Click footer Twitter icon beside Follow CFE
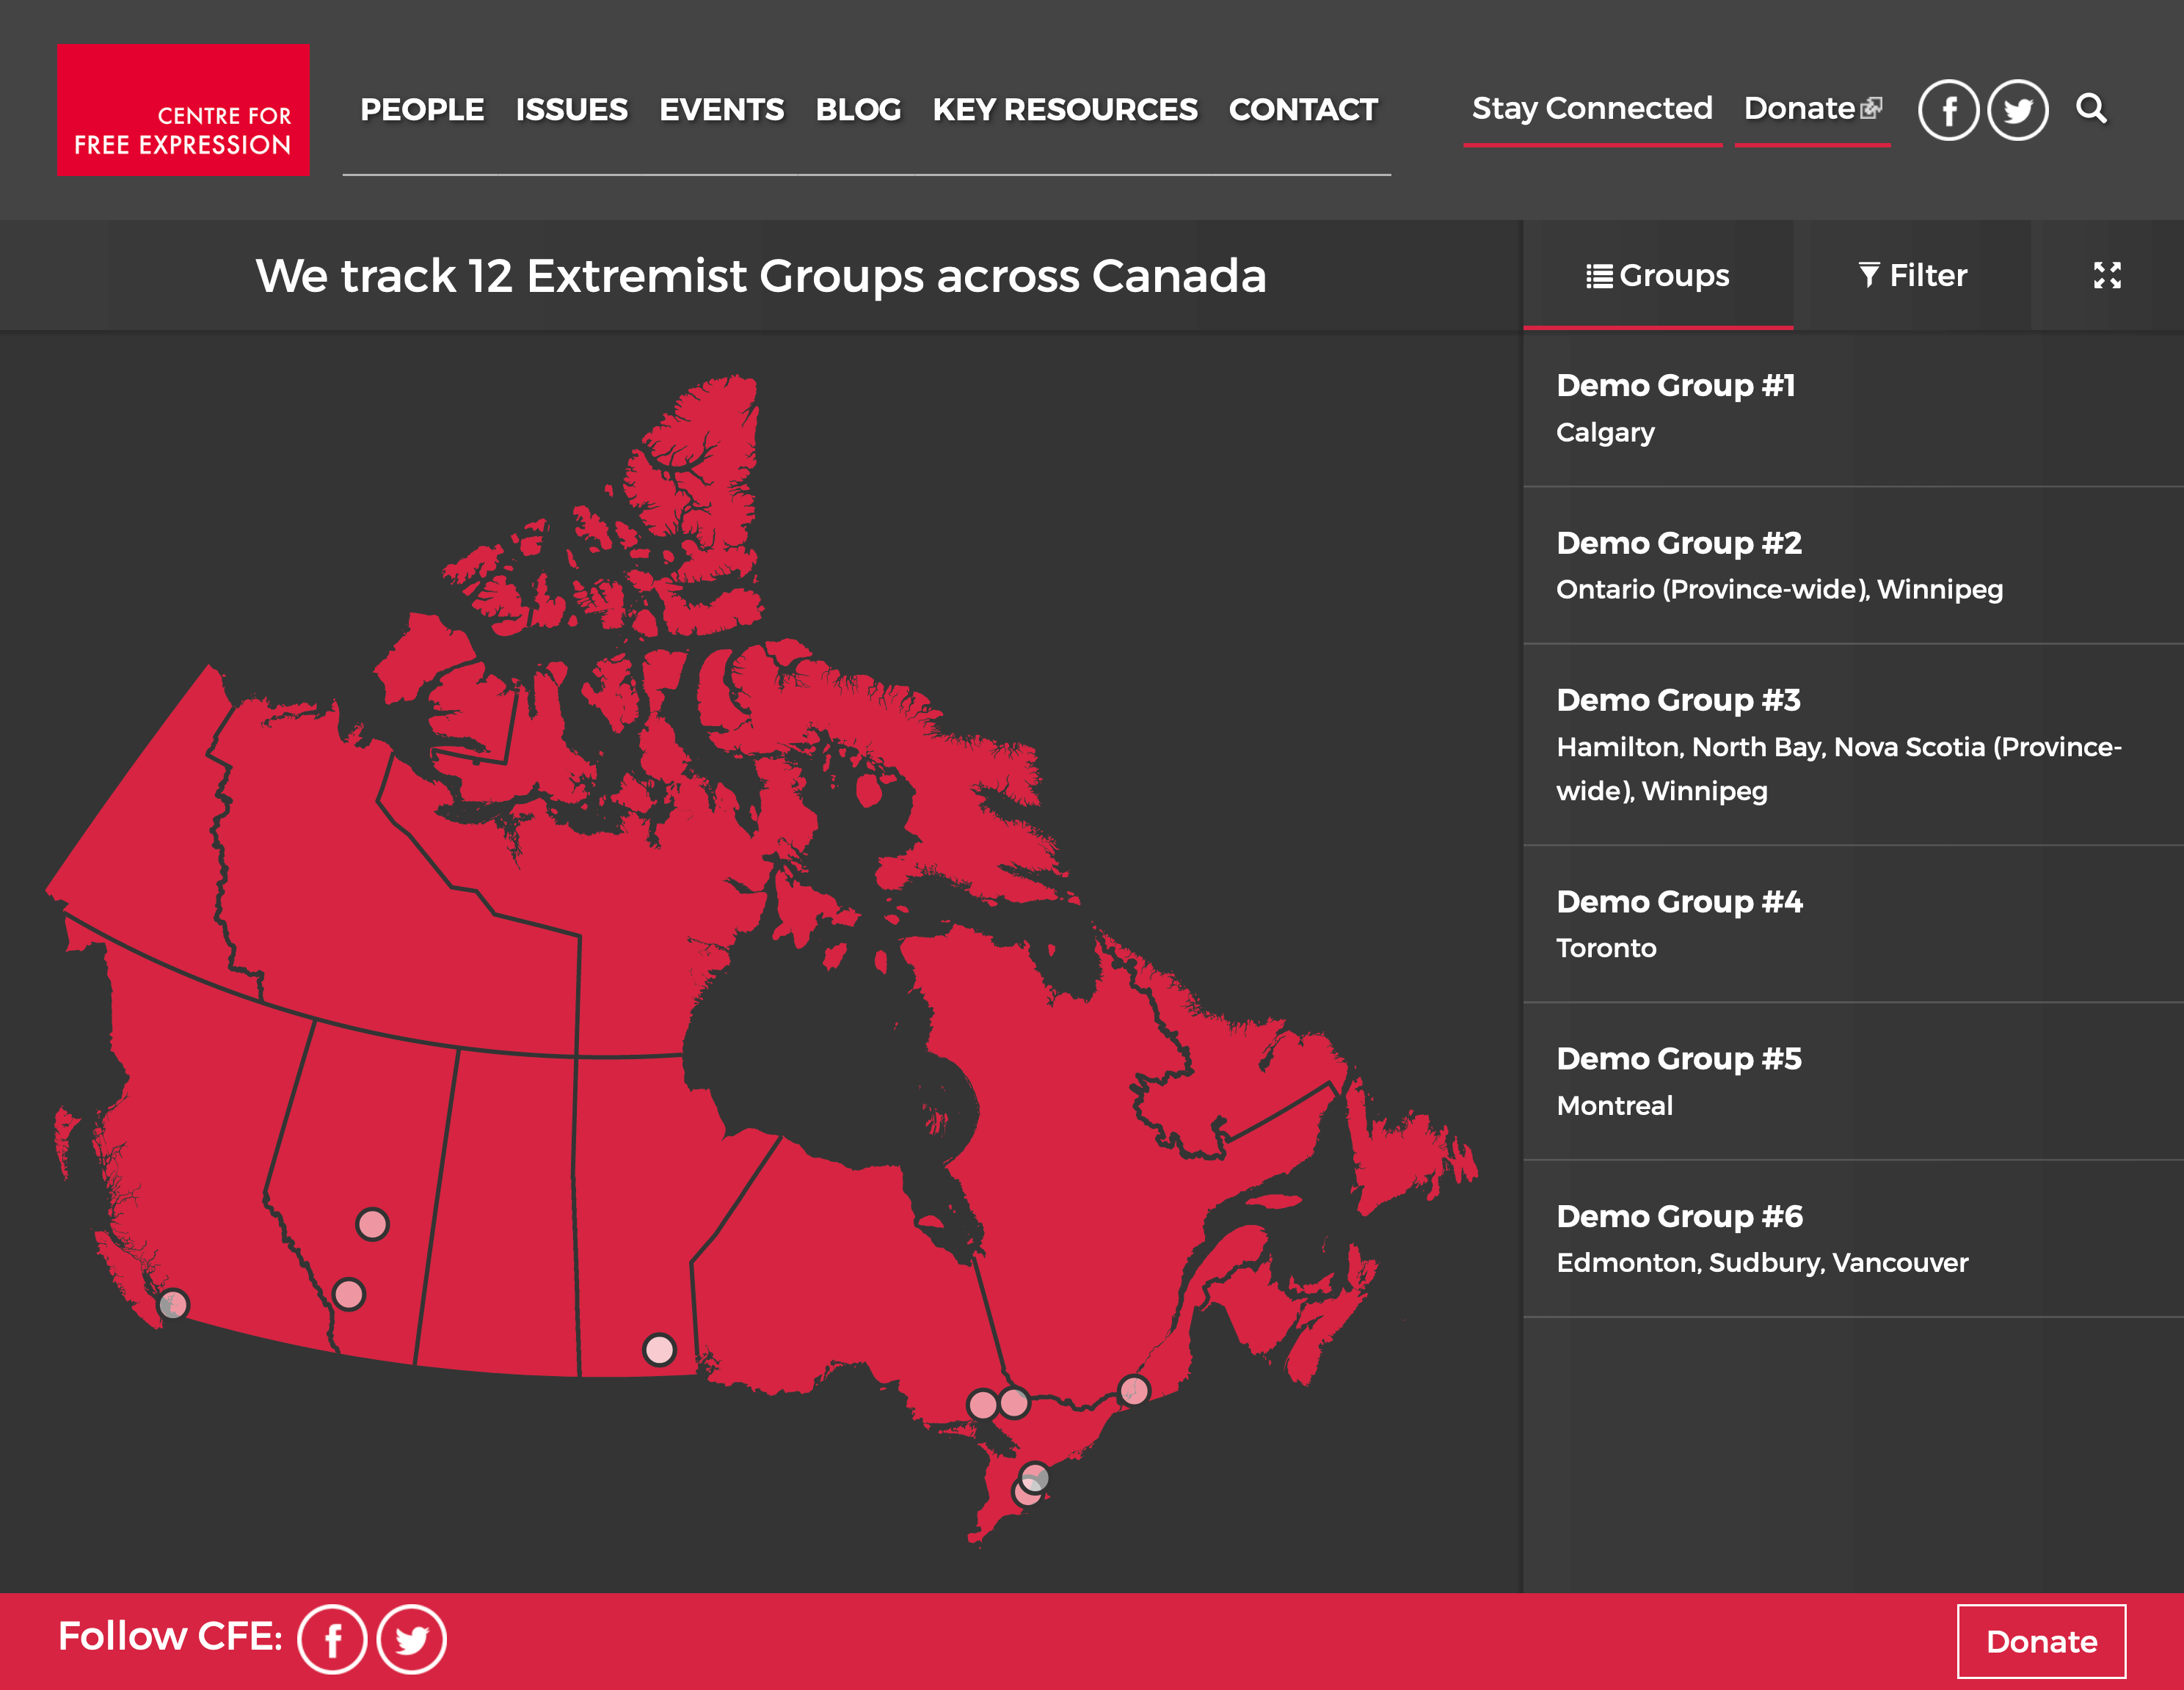The image size is (2184, 1690). 411,1639
